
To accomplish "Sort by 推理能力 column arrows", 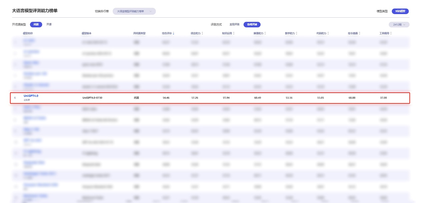I will (x=265, y=33).
